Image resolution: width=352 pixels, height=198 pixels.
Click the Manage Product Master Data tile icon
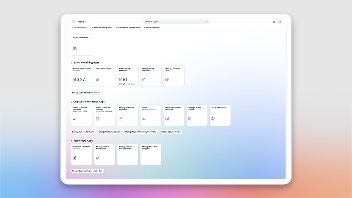point(98,158)
